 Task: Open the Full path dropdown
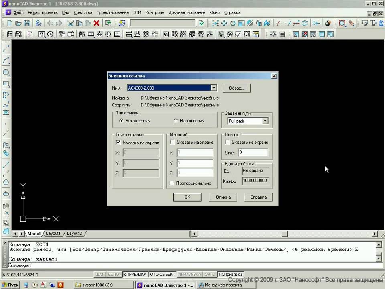pyautogui.click(x=265, y=121)
